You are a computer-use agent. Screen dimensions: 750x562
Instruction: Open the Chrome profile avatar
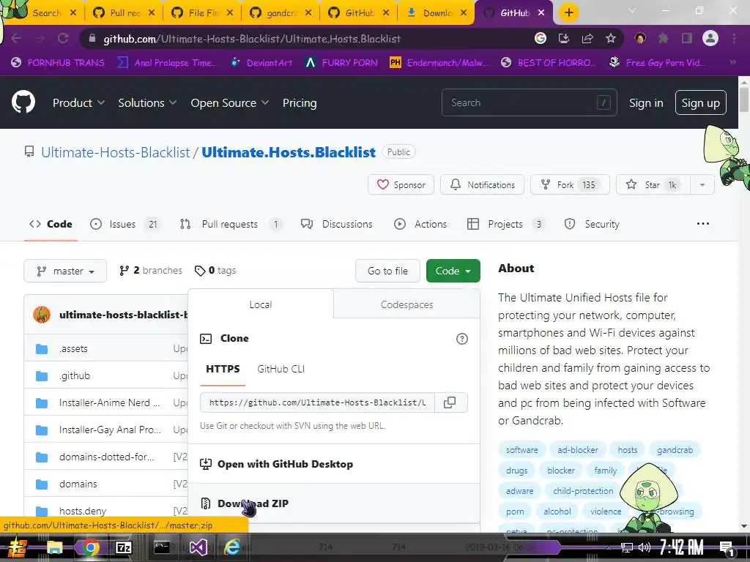pos(710,38)
